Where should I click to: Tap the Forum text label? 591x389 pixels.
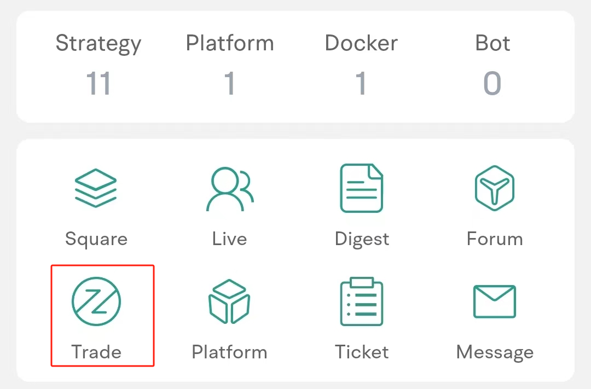495,239
